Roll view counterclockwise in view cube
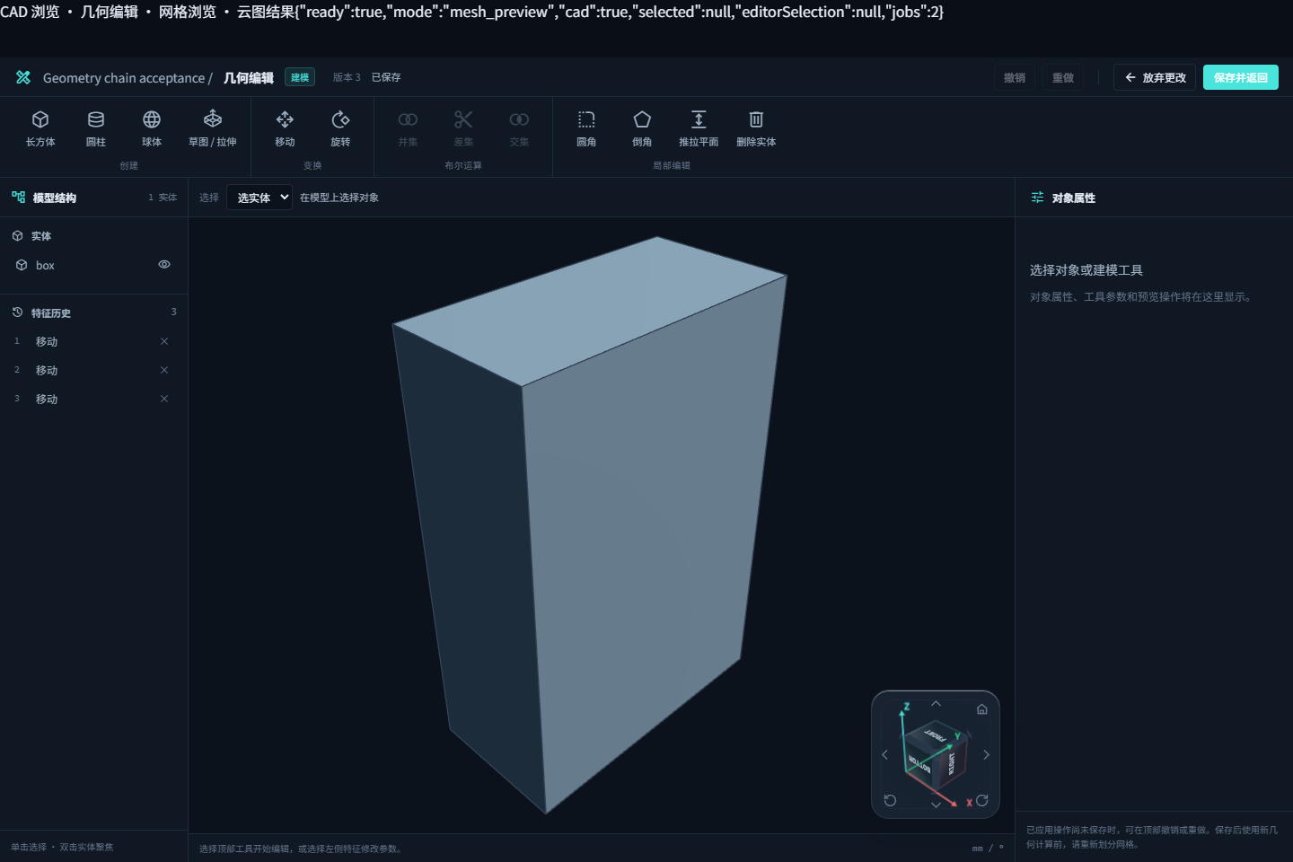 click(x=890, y=800)
